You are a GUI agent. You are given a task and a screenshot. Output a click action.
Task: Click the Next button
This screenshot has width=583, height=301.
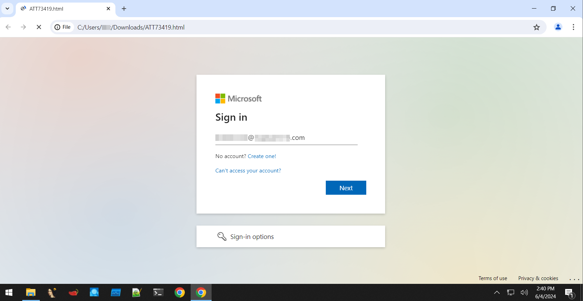pos(346,188)
